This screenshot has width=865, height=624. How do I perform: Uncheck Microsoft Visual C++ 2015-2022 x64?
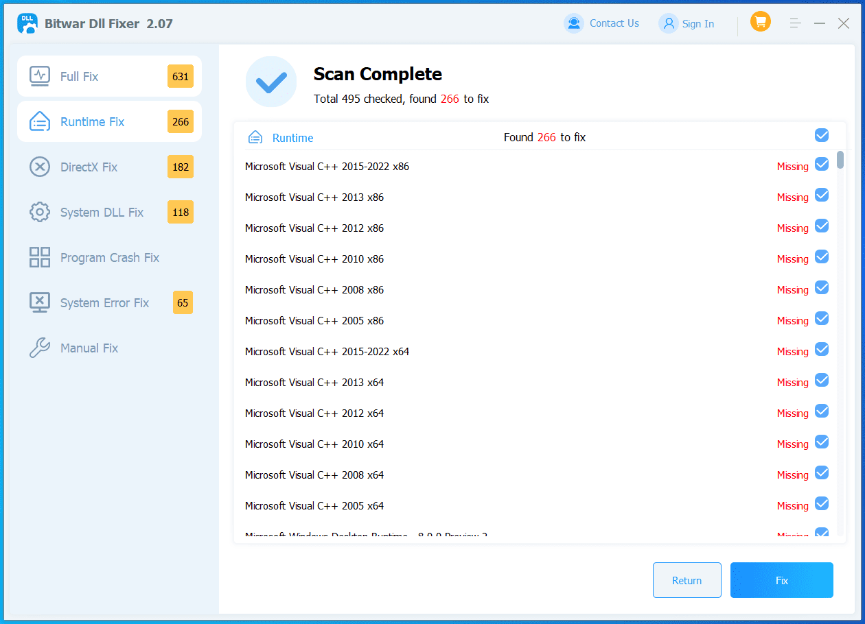click(x=822, y=349)
